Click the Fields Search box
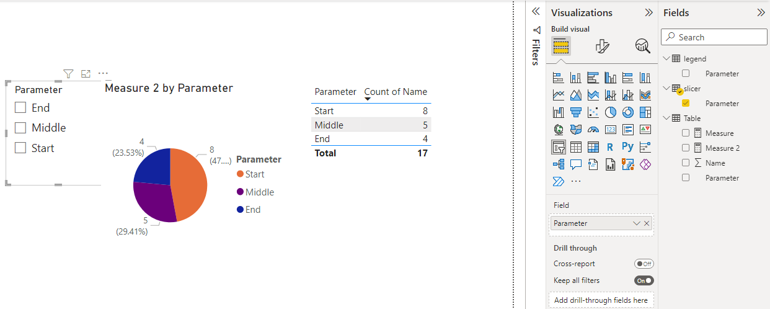Viewport: 770px width, 309px height. coord(713,37)
